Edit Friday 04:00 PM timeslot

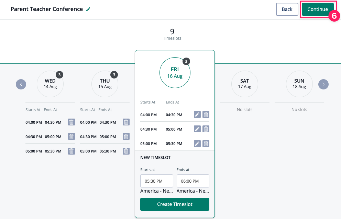[x=197, y=115]
